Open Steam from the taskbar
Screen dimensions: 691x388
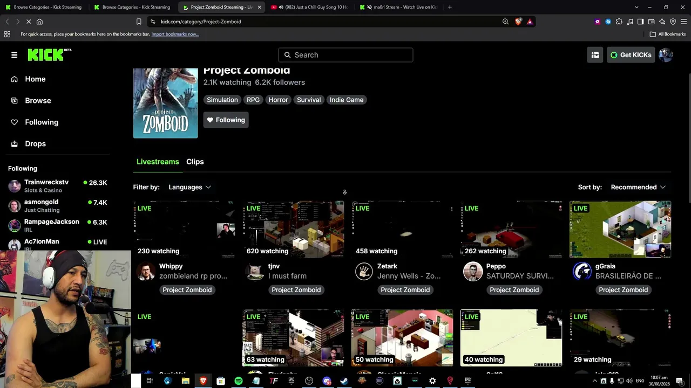[x=344, y=381]
